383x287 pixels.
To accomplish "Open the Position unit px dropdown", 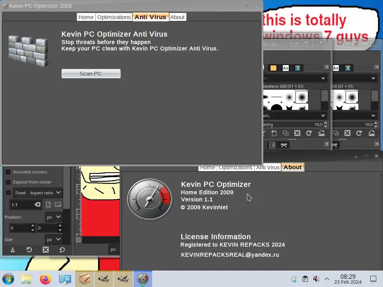I will click(x=53, y=217).
